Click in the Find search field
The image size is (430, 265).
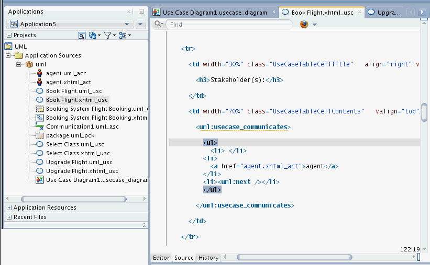pyautogui.click(x=230, y=25)
